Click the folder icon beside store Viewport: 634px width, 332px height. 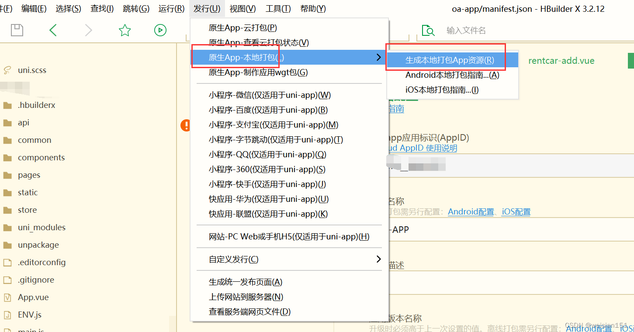click(x=7, y=210)
